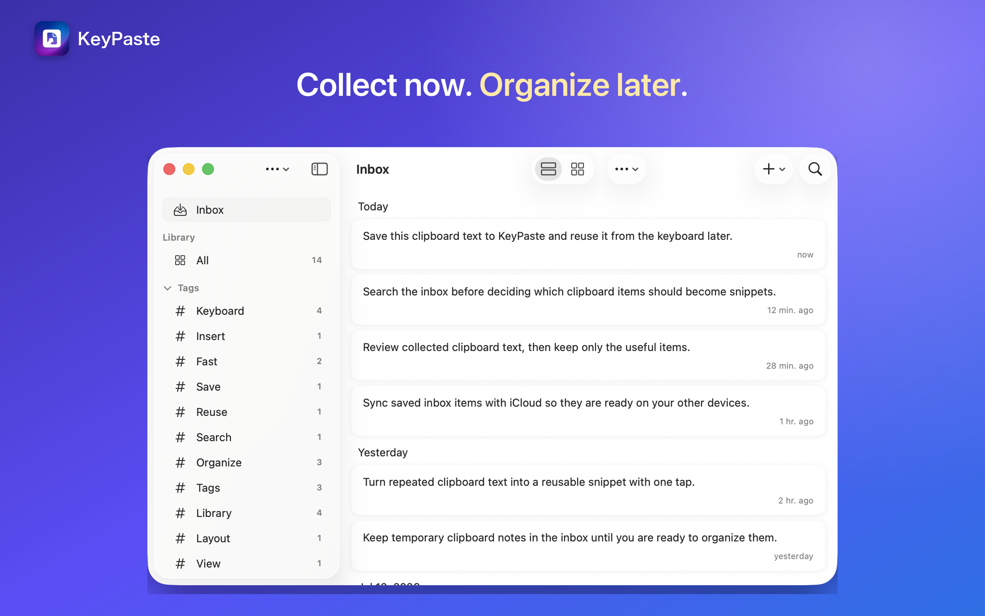Image resolution: width=985 pixels, height=616 pixels.
Task: Click the hash icon beside Save
Action: click(x=180, y=387)
